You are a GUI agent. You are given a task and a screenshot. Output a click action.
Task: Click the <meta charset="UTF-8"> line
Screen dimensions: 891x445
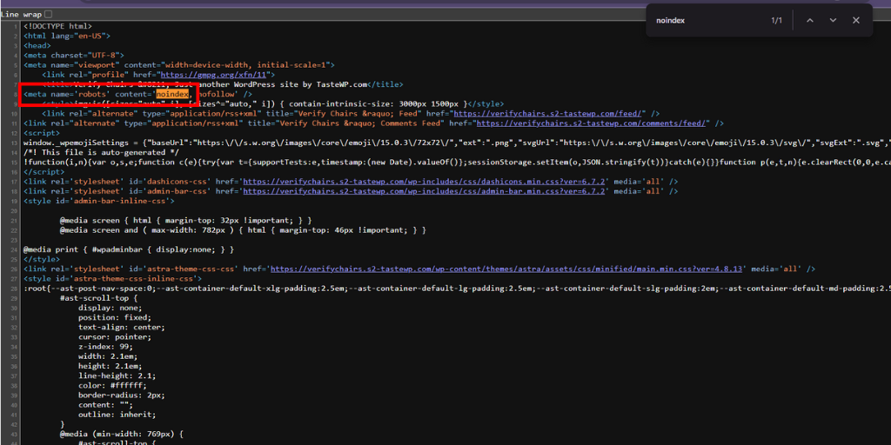pyautogui.click(x=74, y=55)
